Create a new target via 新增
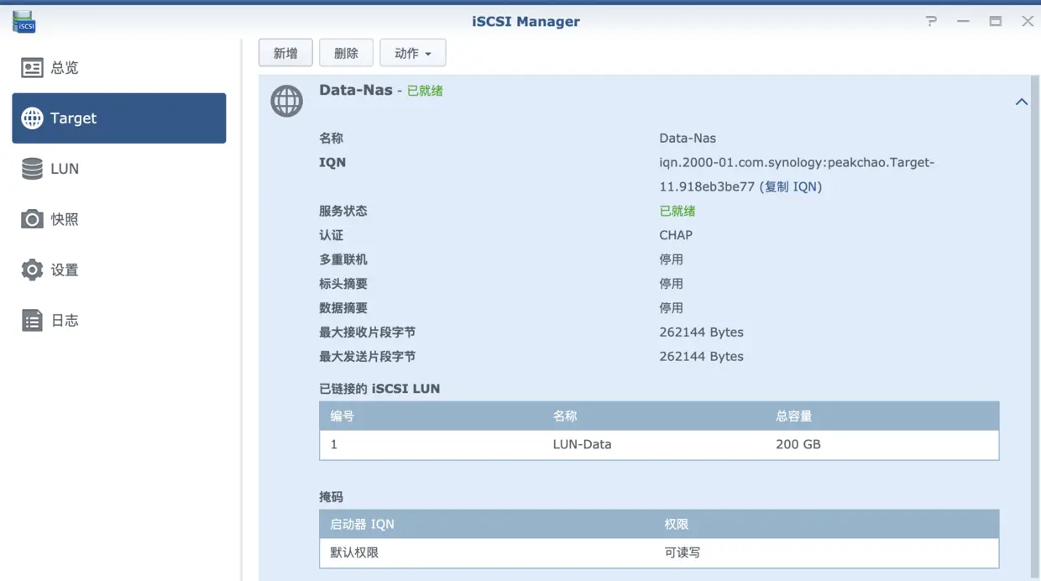The width and height of the screenshot is (1041, 581). [x=285, y=52]
